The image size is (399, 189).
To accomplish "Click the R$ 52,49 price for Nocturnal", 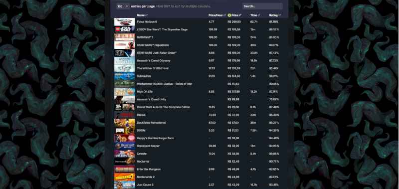I will [233, 162].
